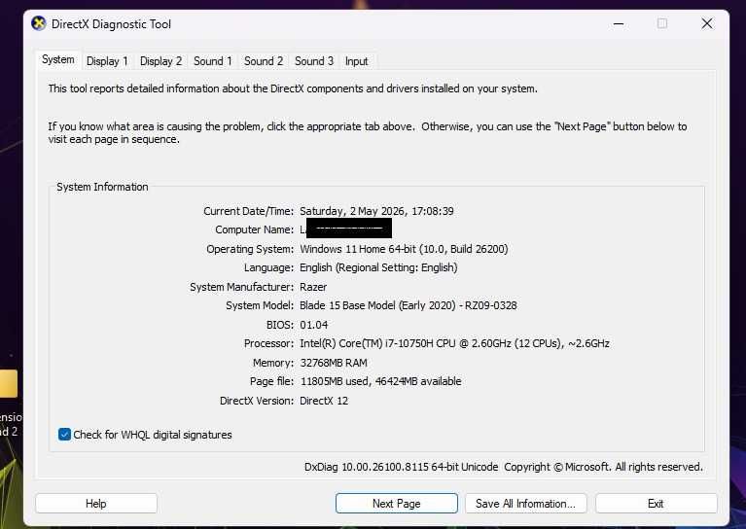Minimize the DirectX Diagnostic Tool window
746x529 pixels.
pos(619,23)
